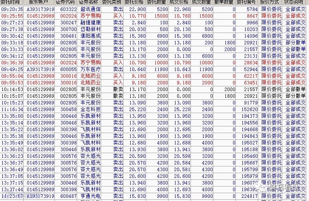Click order number 195027

(x=250, y=143)
